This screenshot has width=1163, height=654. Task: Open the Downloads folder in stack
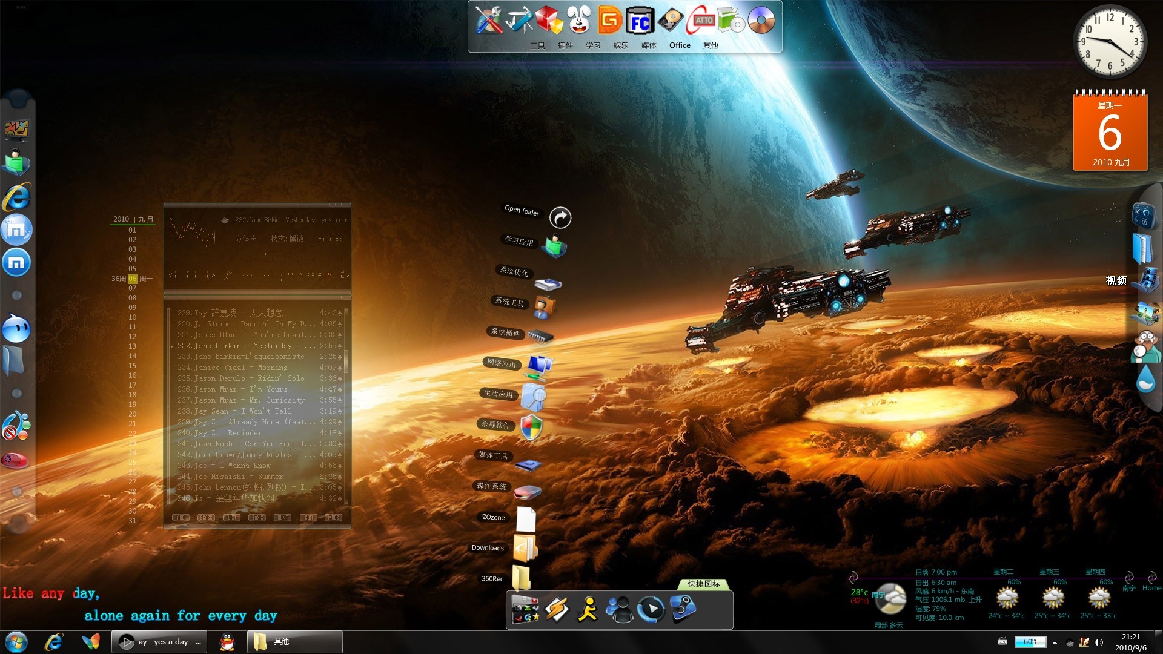tap(525, 549)
